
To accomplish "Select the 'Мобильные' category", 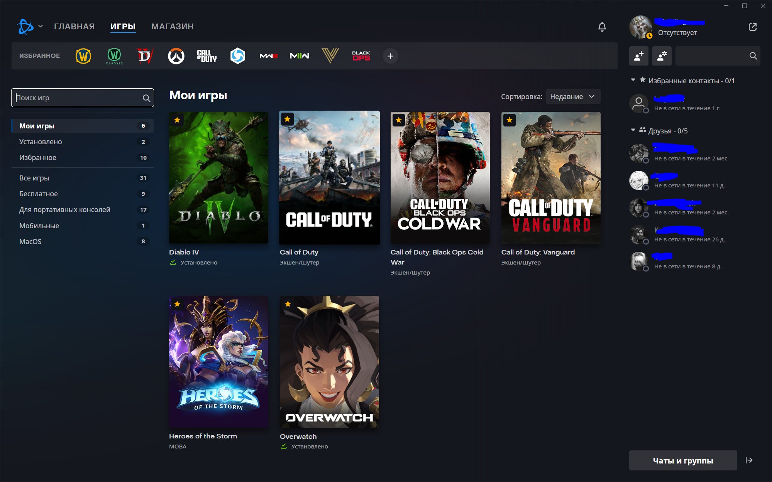I will pyautogui.click(x=83, y=226).
